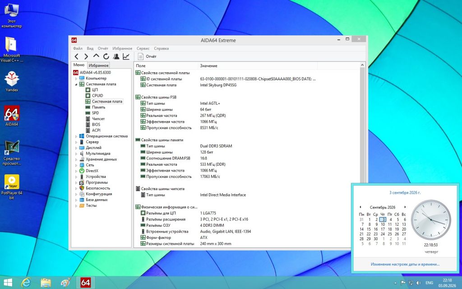462x289 pixels.
Task: Click the Отчёт toolbar button
Action: tap(147, 56)
